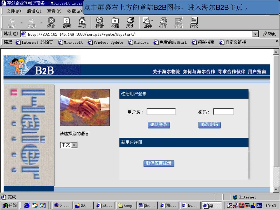This screenshot has height=210, width=280.
Task: Click the handshake image
Action: tap(85, 107)
